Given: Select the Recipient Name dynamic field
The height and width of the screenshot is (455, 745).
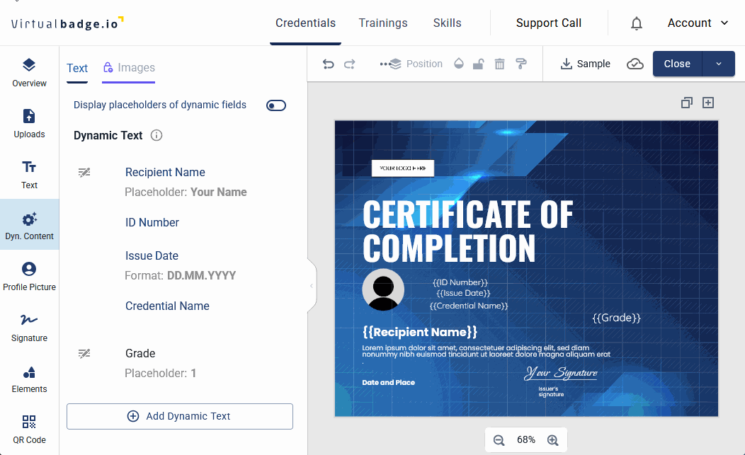Looking at the screenshot, I should click(165, 173).
